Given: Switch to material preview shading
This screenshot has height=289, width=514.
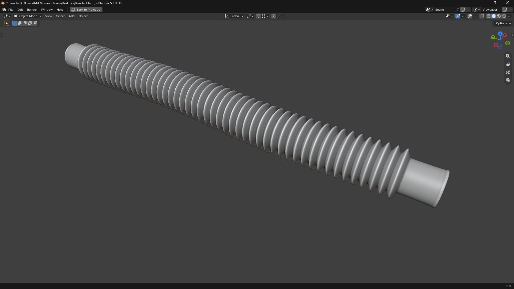Looking at the screenshot, I should [x=499, y=16].
